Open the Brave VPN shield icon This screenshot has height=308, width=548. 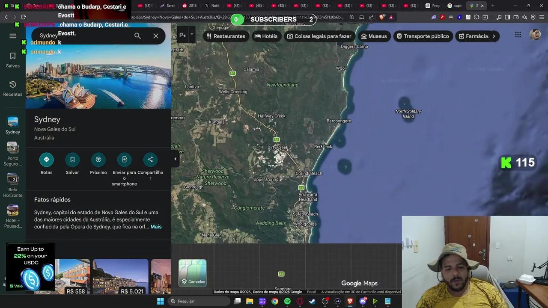coord(533,17)
